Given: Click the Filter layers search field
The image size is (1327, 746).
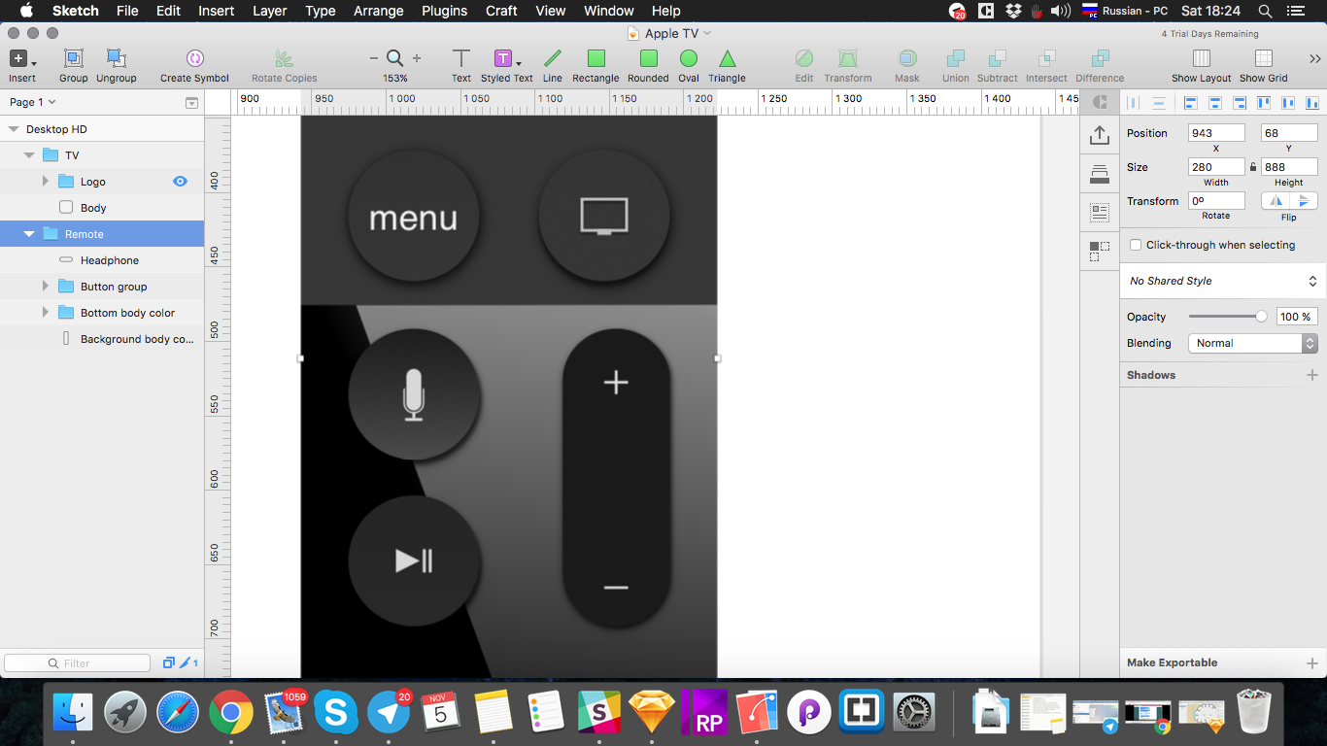Looking at the screenshot, I should pos(78,663).
